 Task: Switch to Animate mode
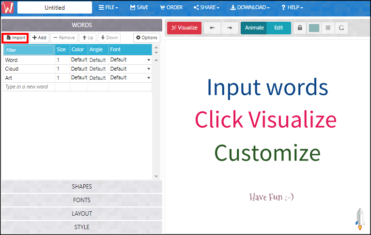pyautogui.click(x=254, y=28)
